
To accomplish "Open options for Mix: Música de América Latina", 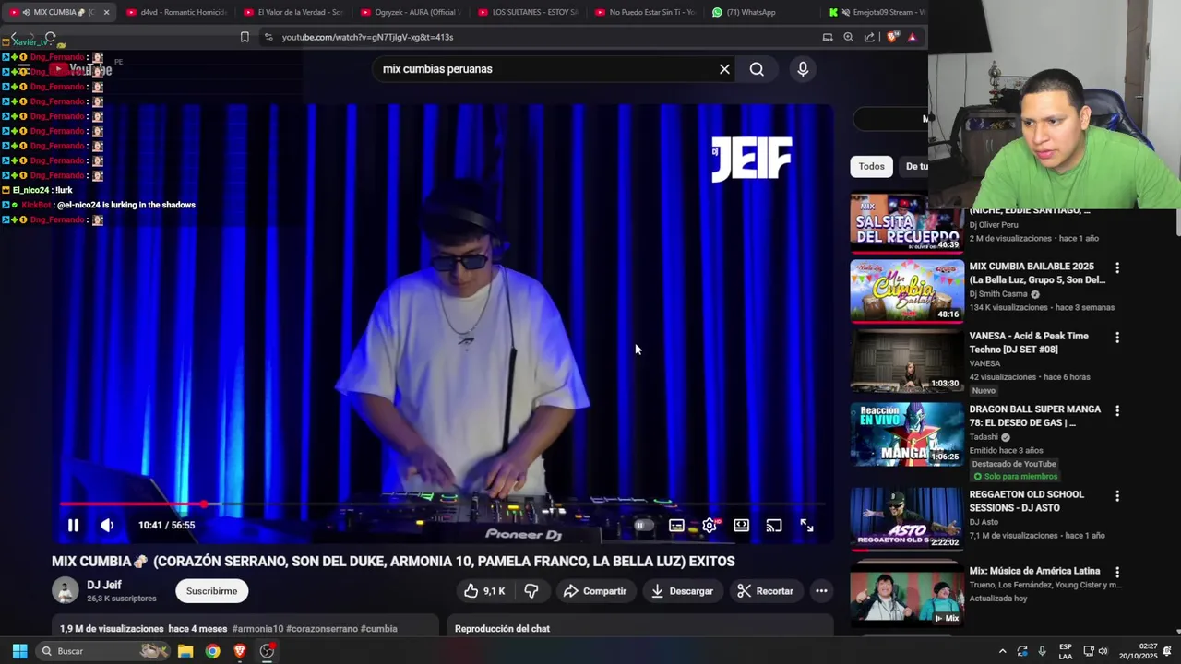I will pyautogui.click(x=1117, y=572).
